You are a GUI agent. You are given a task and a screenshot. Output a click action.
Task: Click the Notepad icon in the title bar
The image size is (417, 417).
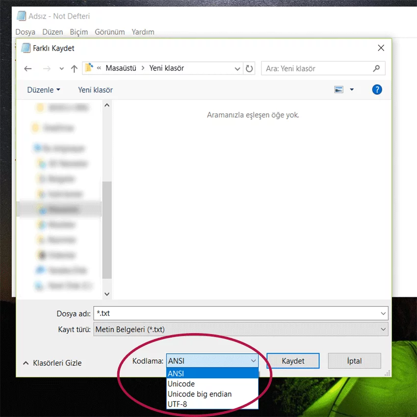pos(21,16)
